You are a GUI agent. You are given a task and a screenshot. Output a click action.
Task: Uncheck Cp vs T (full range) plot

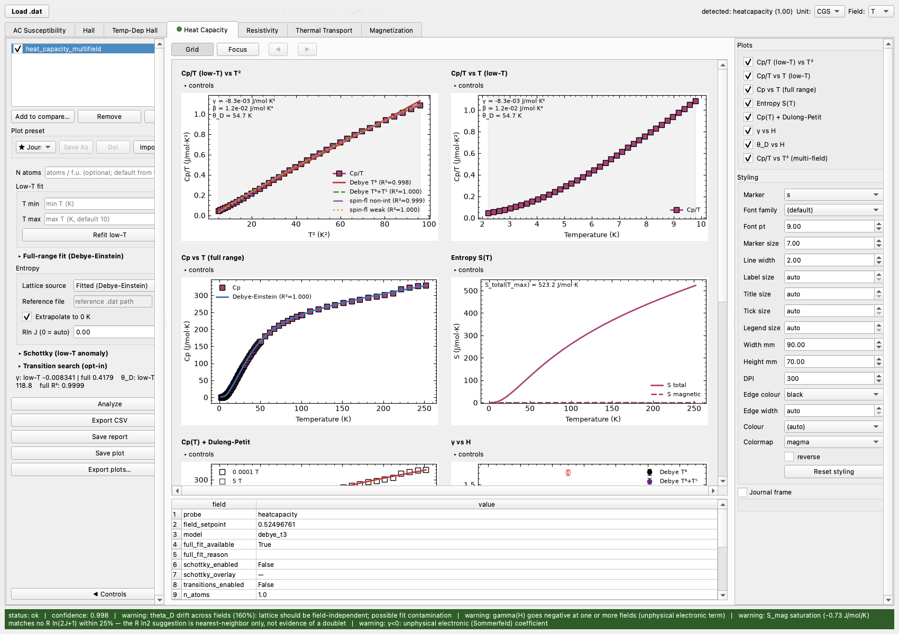[748, 89]
